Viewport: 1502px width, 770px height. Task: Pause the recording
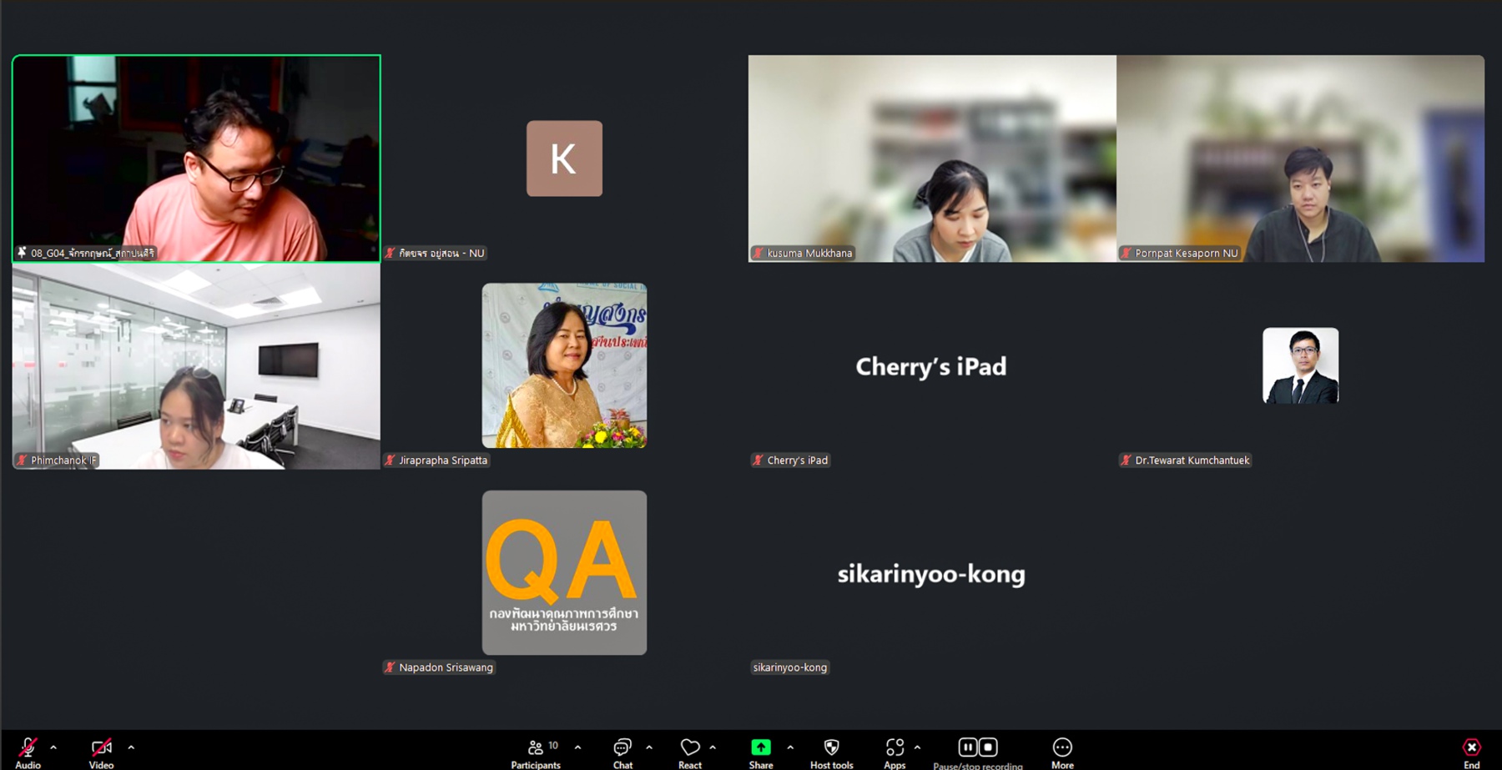967,747
